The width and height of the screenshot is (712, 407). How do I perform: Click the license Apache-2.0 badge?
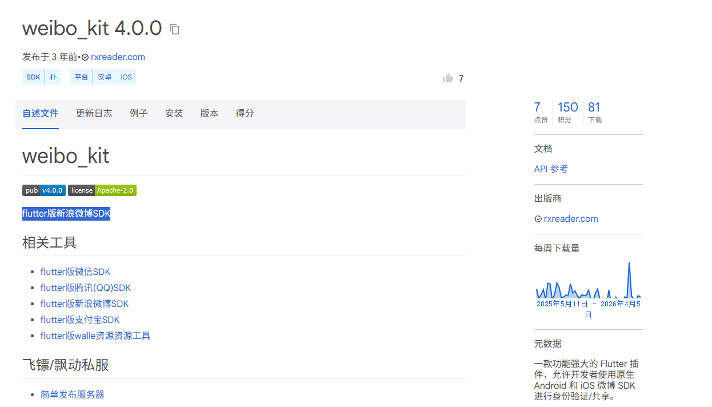pos(102,190)
